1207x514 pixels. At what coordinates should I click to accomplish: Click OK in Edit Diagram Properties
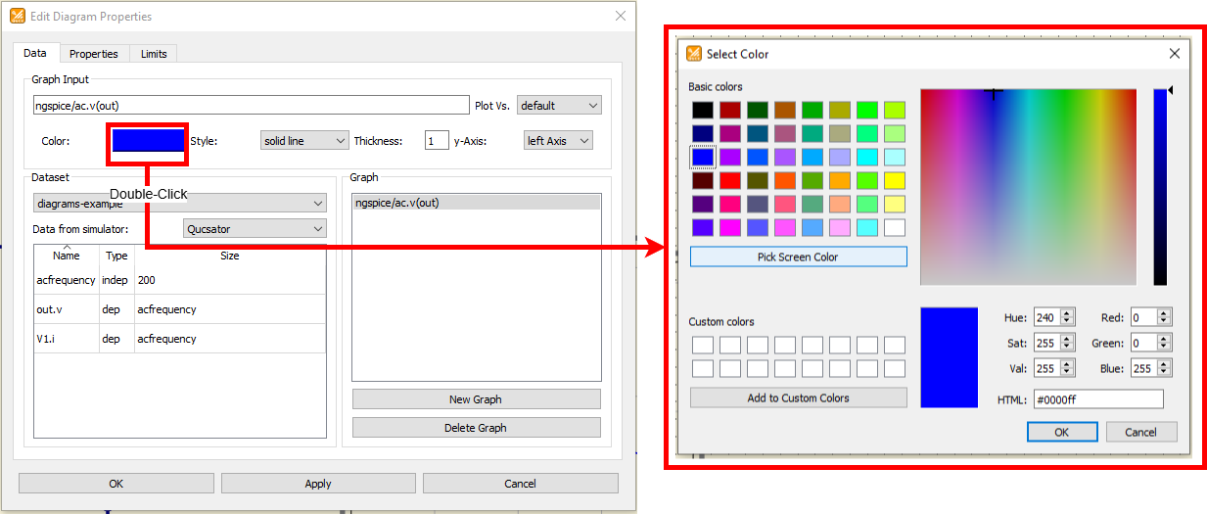coord(116,484)
